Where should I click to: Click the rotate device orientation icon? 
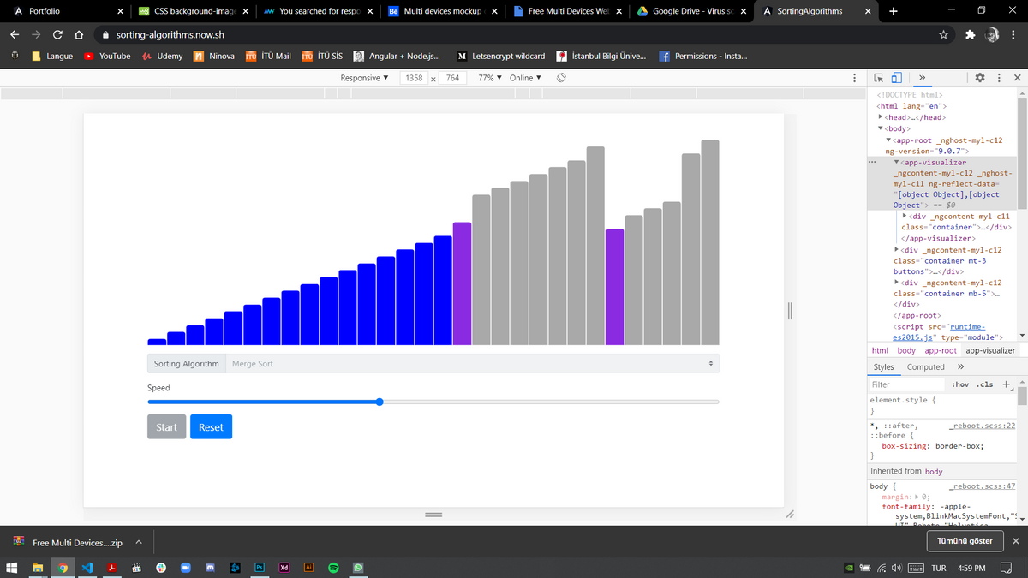[561, 78]
